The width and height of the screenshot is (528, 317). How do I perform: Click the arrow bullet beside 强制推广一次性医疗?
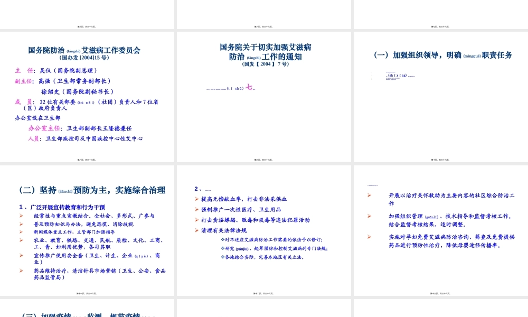[x=196, y=209]
